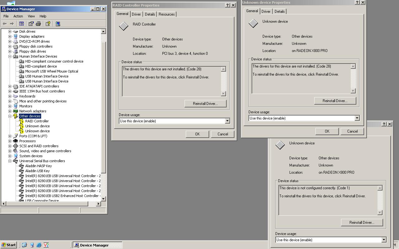The height and width of the screenshot is (249, 399).
Task: Collapse the Other devices category
Action: 10,116
